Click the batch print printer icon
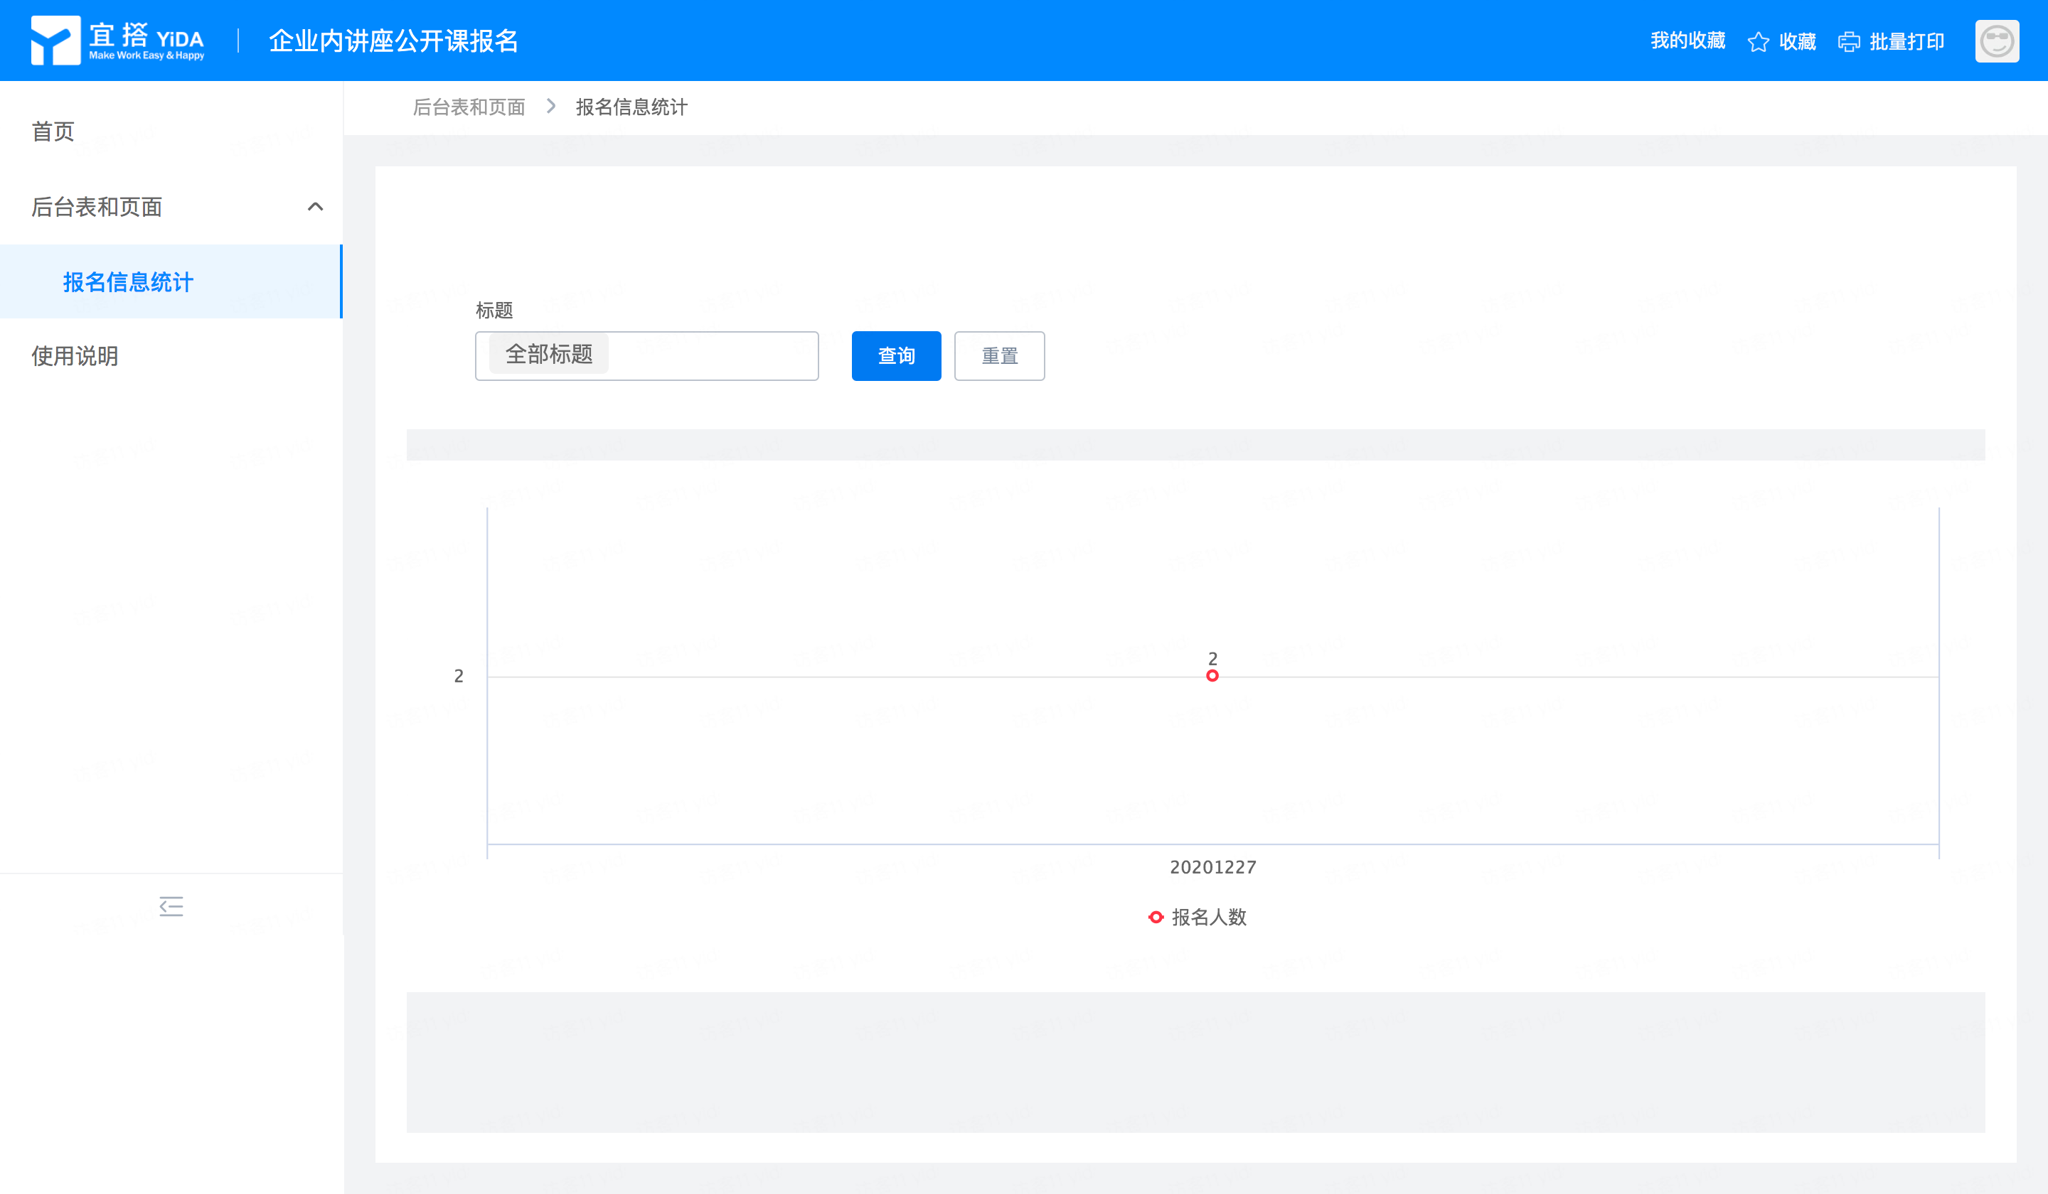The width and height of the screenshot is (2048, 1194). (x=1849, y=41)
